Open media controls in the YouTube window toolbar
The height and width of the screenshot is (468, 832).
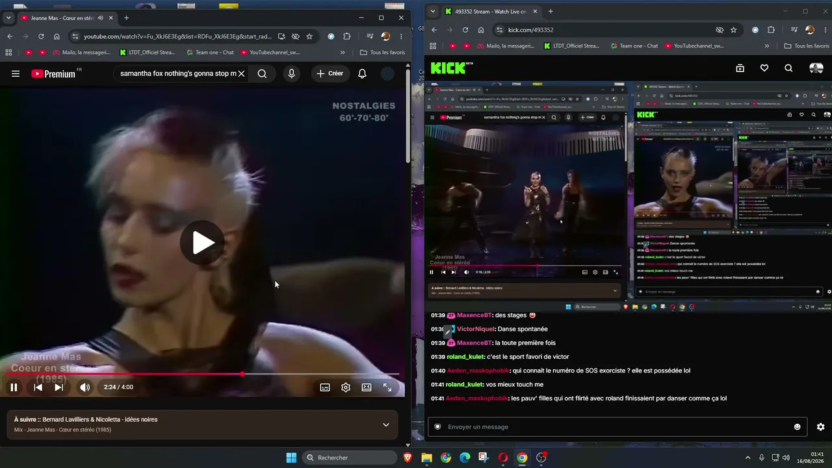[x=370, y=36]
